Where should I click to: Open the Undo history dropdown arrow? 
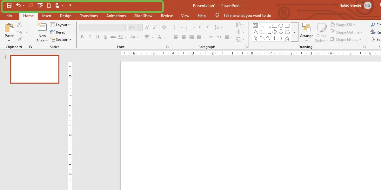[24, 5]
